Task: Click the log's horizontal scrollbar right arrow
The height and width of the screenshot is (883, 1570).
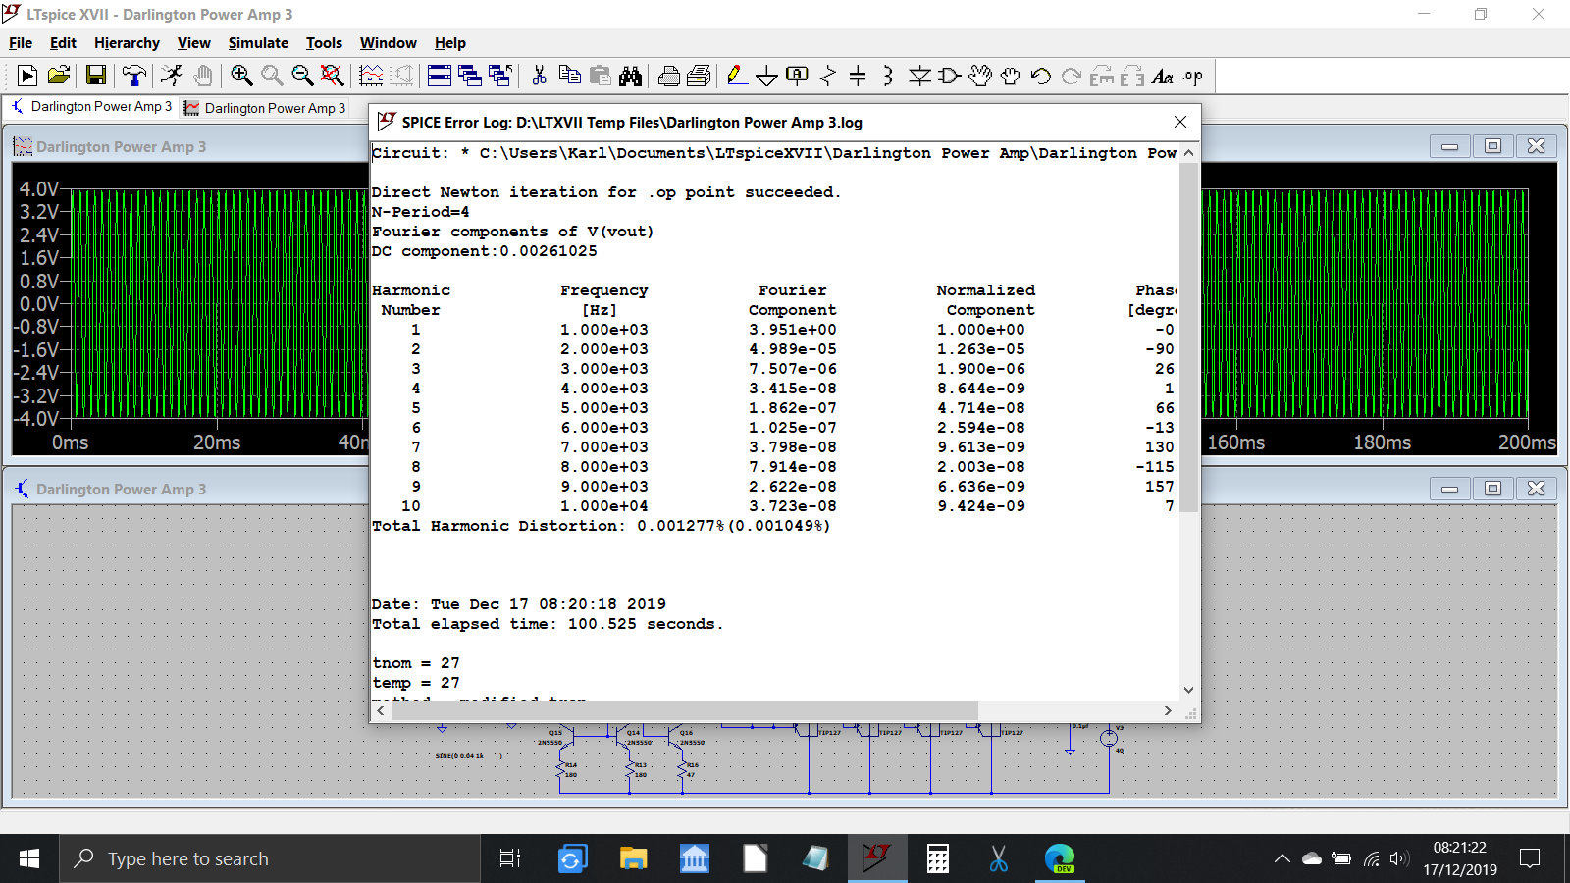Action: click(1168, 710)
